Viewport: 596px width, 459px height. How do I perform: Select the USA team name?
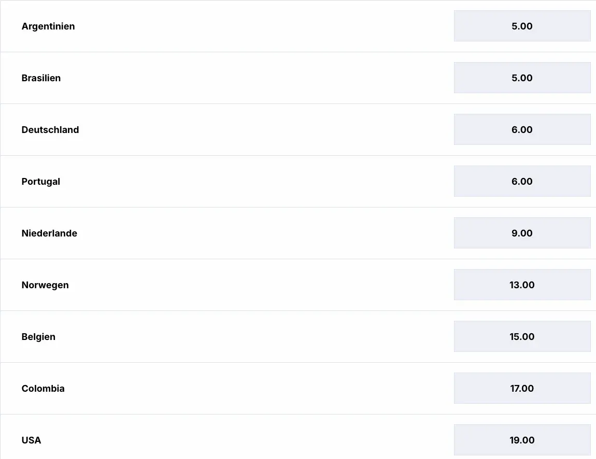(x=31, y=440)
